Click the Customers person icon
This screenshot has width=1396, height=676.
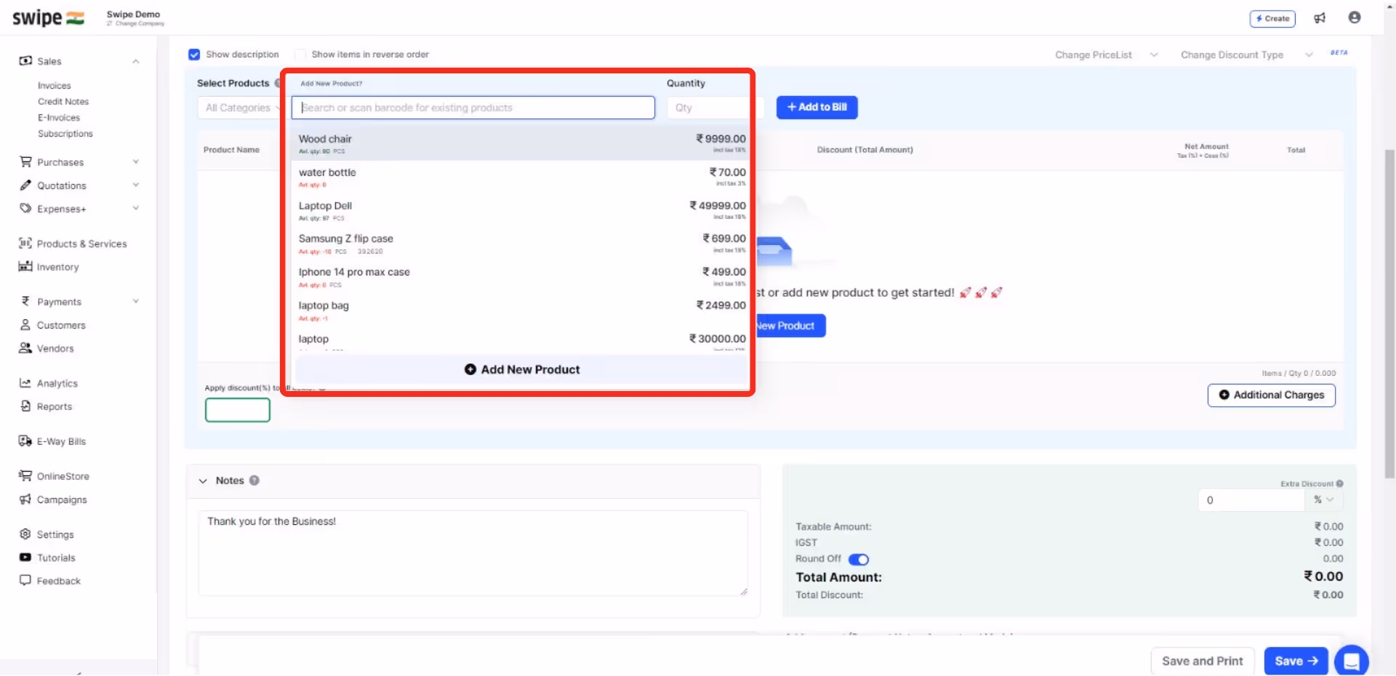(25, 325)
